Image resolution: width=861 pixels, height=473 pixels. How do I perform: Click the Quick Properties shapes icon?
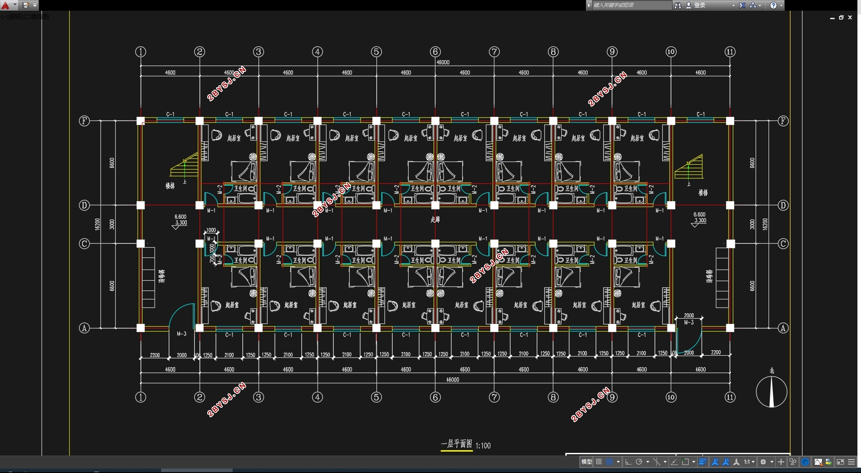[x=793, y=462]
